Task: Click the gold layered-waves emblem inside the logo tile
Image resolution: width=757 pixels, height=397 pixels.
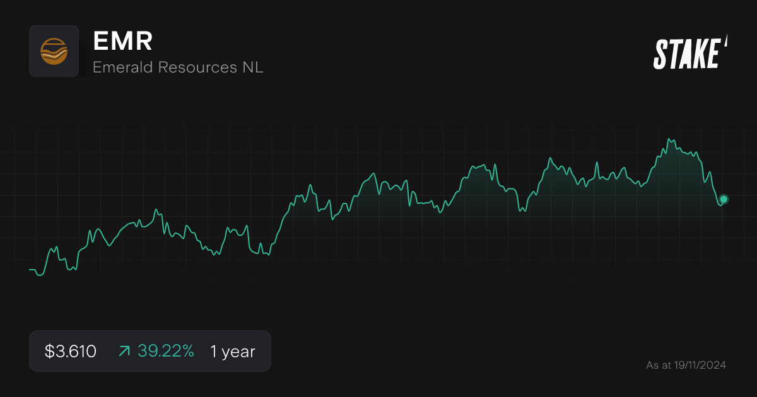Action: pos(54,51)
